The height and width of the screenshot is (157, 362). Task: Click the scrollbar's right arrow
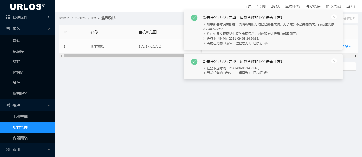click(x=356, y=56)
